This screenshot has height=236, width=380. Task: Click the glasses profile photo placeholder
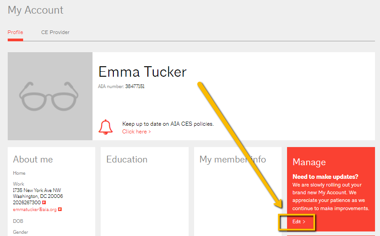[x=50, y=96]
